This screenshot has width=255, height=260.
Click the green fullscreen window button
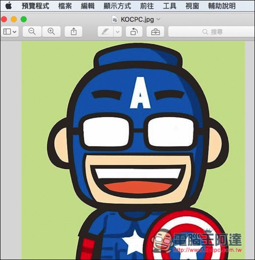(x=24, y=19)
